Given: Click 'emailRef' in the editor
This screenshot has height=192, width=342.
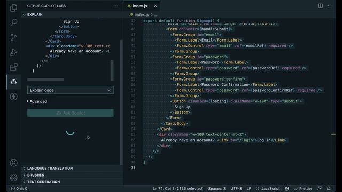Looking at the screenshot, I should [255, 46].
